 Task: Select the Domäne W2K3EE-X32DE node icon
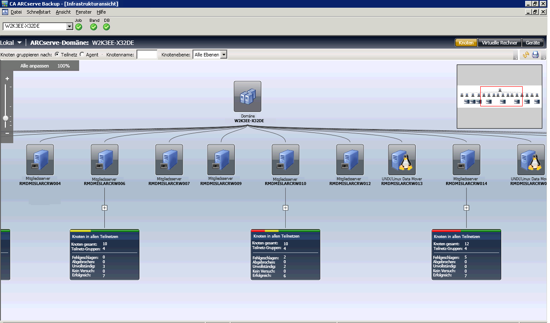click(248, 97)
